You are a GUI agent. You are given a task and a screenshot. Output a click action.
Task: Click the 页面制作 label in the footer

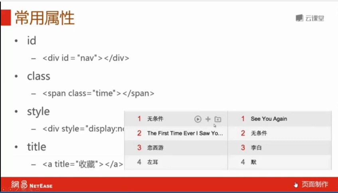[x=315, y=184]
